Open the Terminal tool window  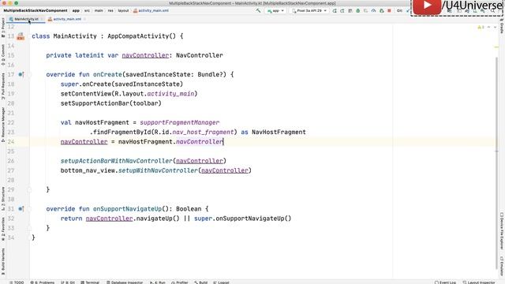click(90, 282)
